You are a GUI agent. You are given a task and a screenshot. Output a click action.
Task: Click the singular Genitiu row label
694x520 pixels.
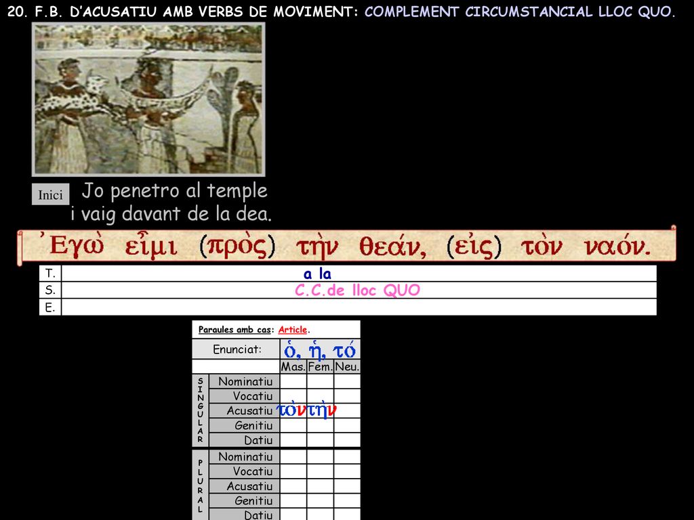click(x=244, y=425)
